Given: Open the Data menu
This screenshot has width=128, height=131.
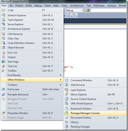Looking at the screenshot, I should [x=56, y=5].
